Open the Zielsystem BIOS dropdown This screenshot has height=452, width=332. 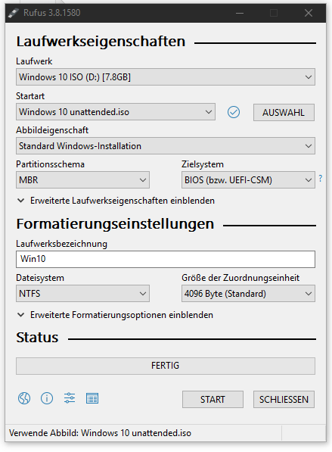click(248, 180)
